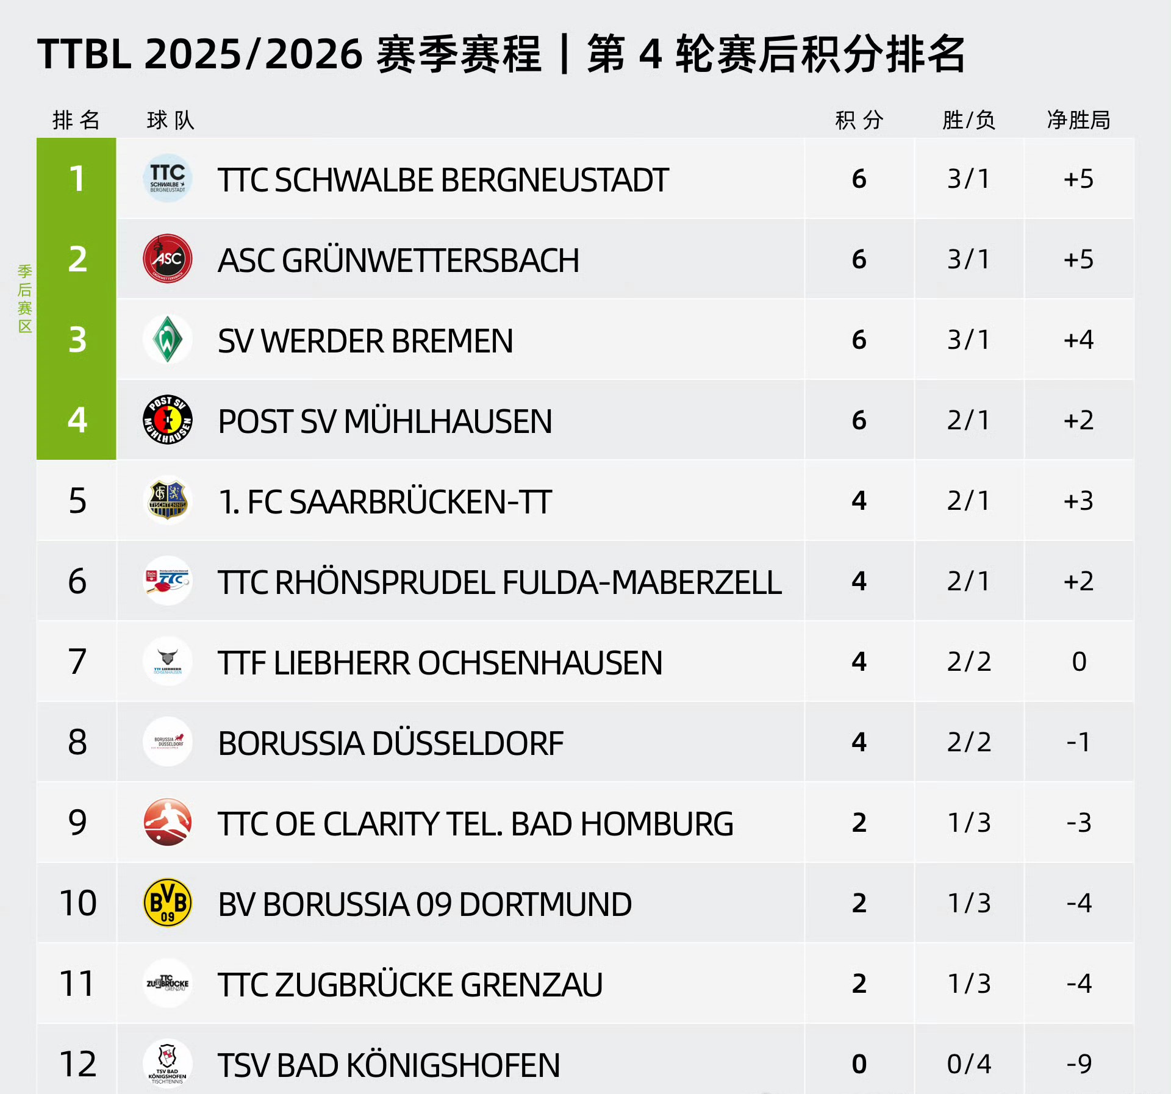The image size is (1171, 1094).
Task: Click the TTC Zugbrücke Grenzau logo
Action: coord(168,983)
